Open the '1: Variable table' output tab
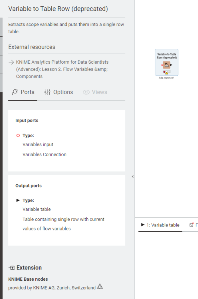The height and width of the screenshot is (299, 198). pyautogui.click(x=160, y=225)
